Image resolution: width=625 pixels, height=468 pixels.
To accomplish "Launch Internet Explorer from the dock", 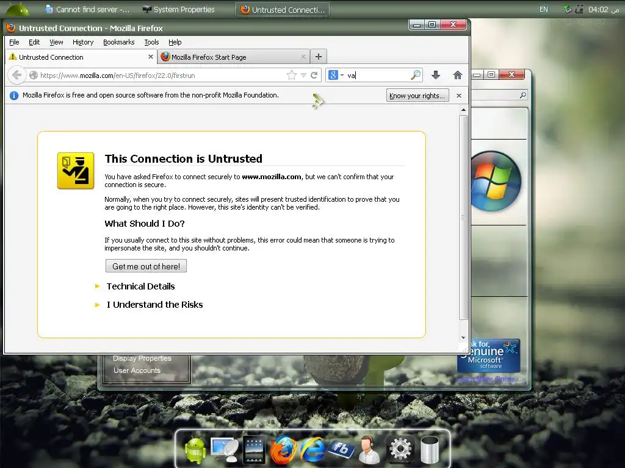I will tap(312, 450).
